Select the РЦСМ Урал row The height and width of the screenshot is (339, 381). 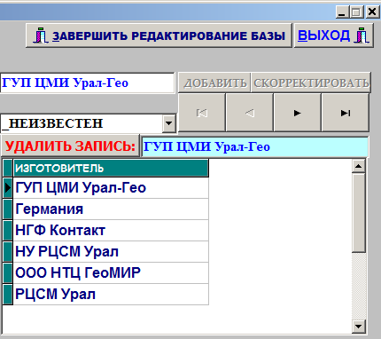pos(111,295)
